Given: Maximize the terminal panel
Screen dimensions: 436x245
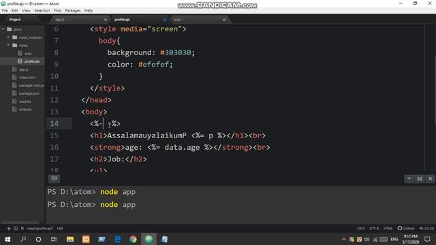Looking at the screenshot, I should pyautogui.click(x=420, y=178).
